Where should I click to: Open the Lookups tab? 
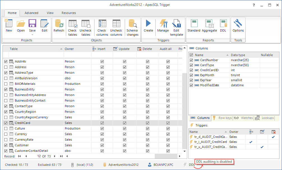pos(265,118)
